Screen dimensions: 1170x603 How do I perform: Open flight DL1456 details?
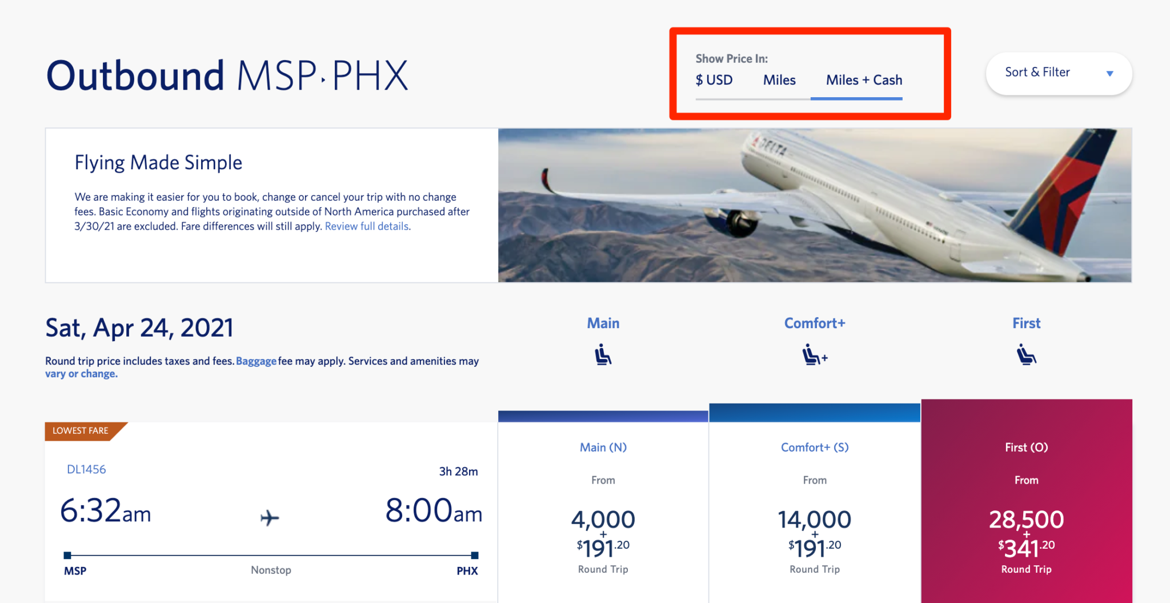(86, 469)
